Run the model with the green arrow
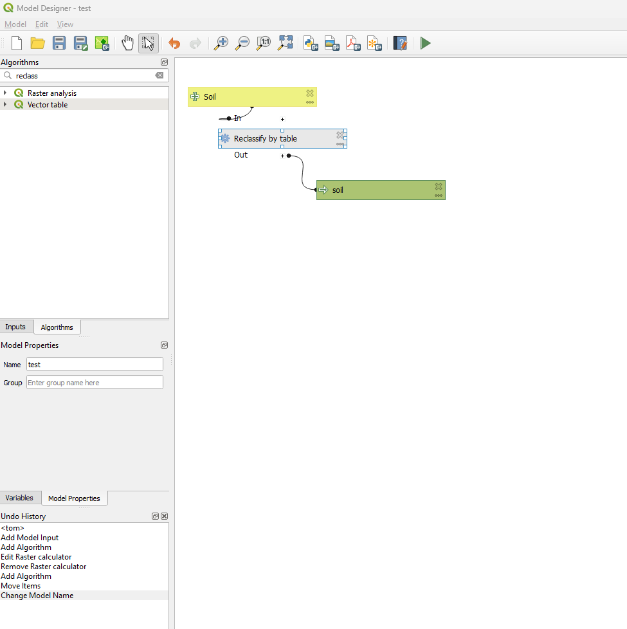The image size is (627, 629). point(425,43)
